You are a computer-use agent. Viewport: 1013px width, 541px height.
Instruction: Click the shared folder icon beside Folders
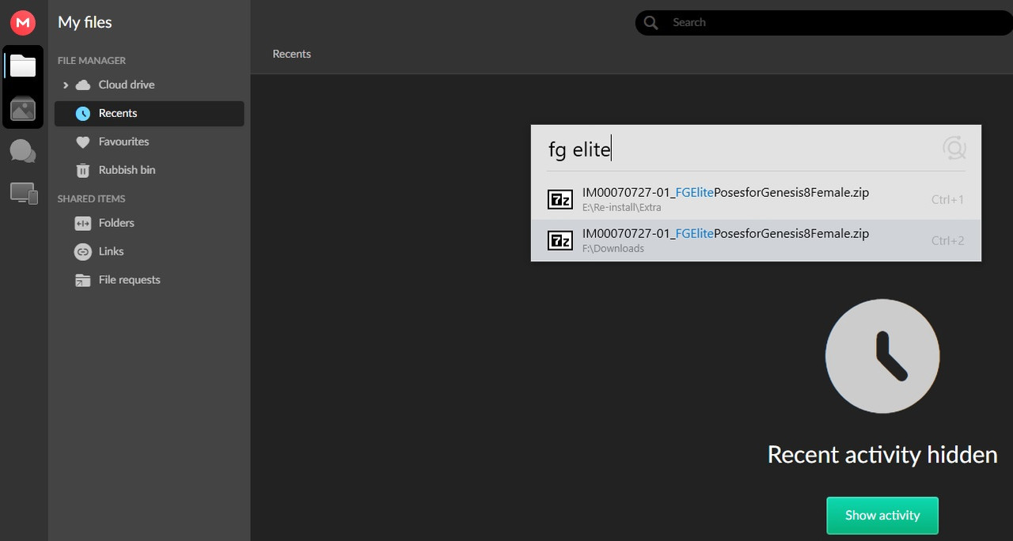pyautogui.click(x=83, y=223)
